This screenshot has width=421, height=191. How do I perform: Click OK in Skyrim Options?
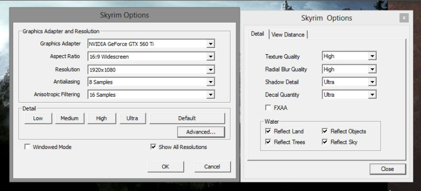(x=166, y=167)
